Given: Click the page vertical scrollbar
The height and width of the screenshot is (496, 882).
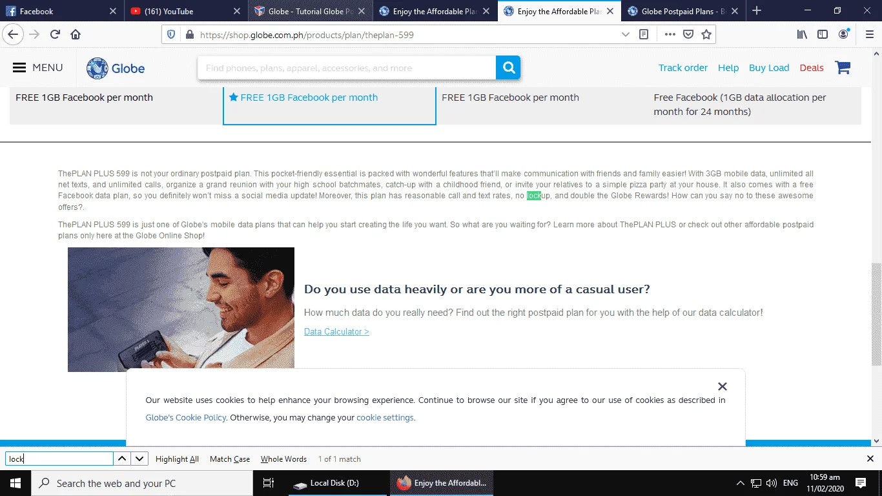Looking at the screenshot, I should pos(876,315).
